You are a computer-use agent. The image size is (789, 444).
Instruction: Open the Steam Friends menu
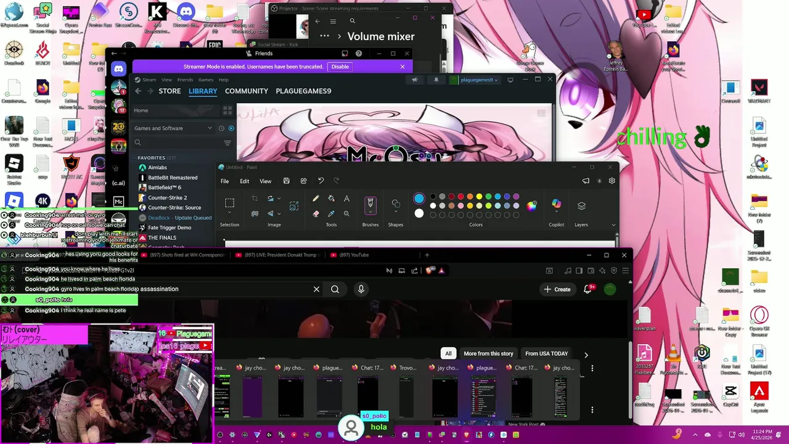point(185,80)
